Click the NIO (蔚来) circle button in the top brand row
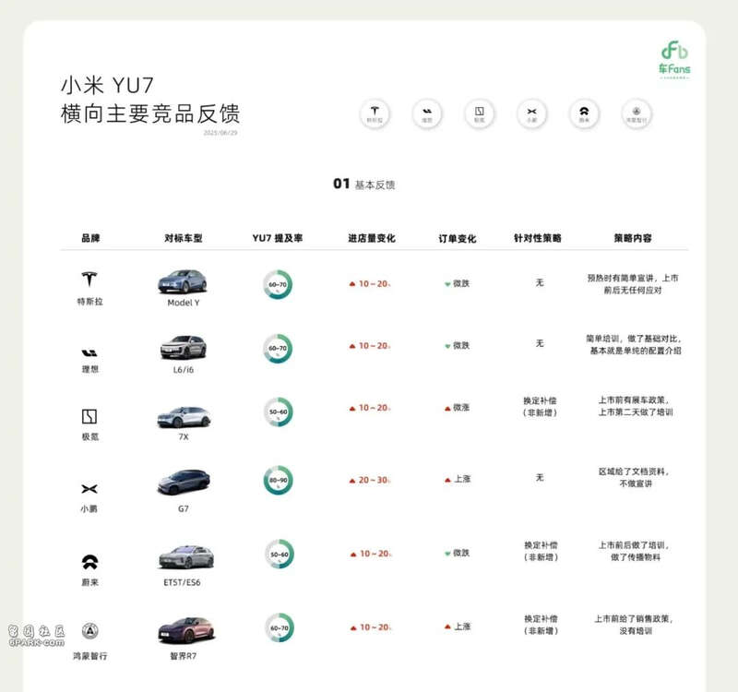Image resolution: width=738 pixels, height=692 pixels. click(x=584, y=113)
